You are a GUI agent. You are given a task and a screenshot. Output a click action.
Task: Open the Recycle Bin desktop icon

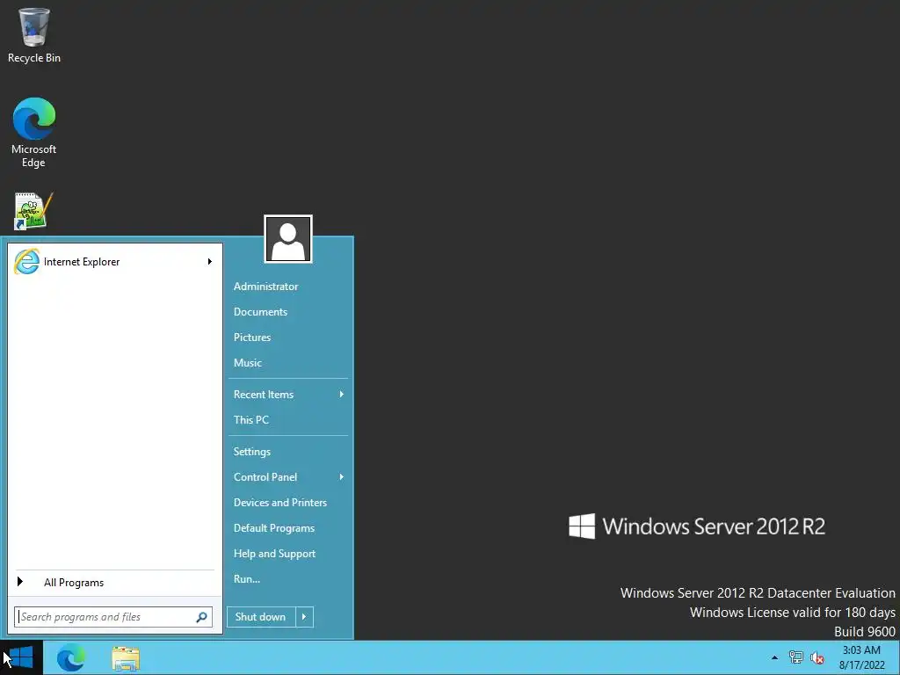click(x=34, y=35)
